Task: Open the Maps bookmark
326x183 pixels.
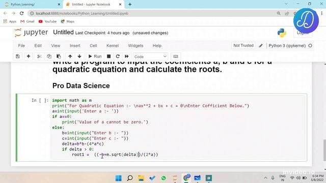Action: [67, 21]
